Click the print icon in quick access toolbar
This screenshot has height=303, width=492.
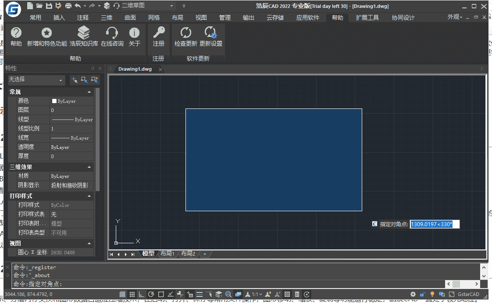click(x=68, y=6)
